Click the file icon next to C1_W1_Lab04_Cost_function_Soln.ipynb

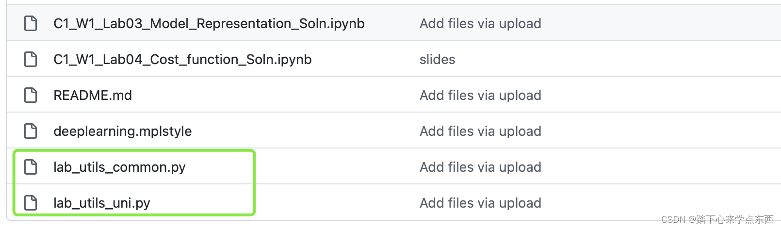pos(31,59)
